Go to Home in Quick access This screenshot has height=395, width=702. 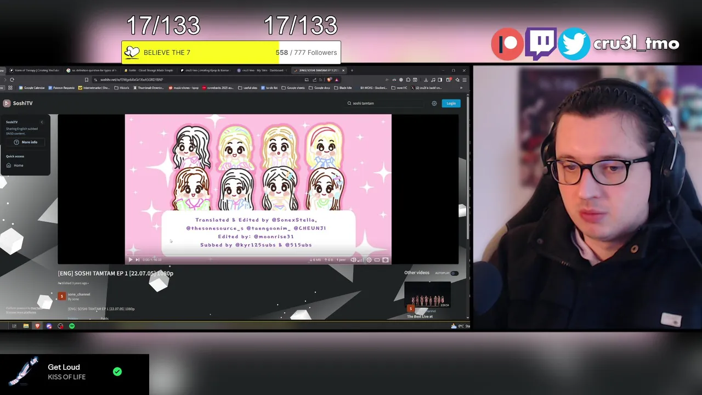(19, 165)
